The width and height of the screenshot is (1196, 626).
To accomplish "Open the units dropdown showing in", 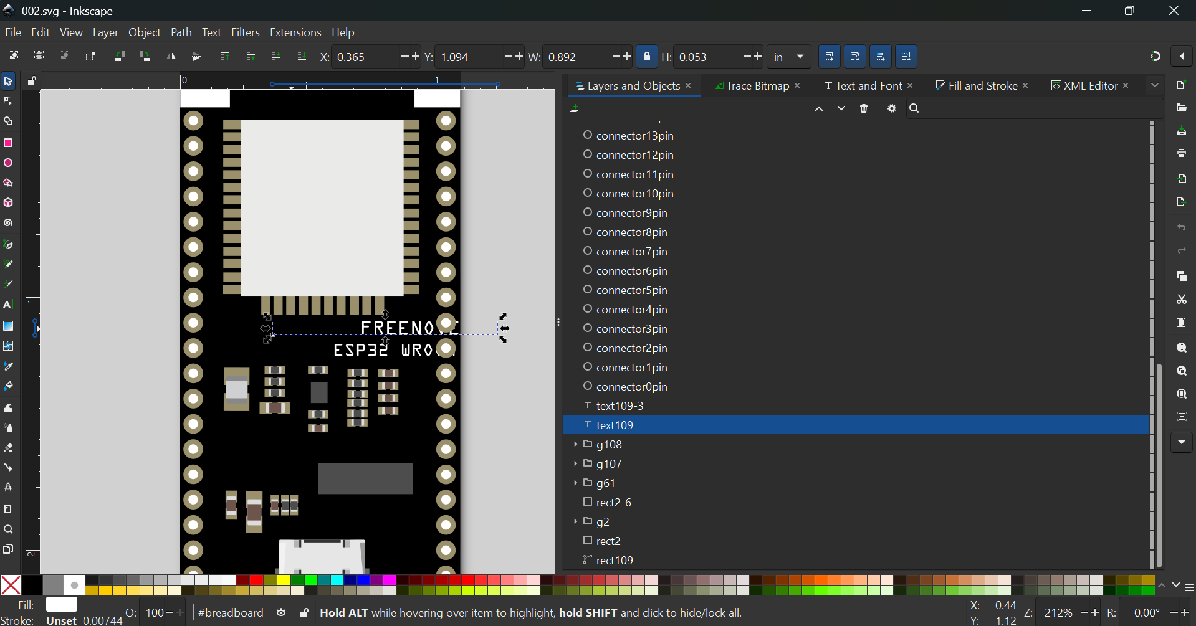I will (788, 57).
